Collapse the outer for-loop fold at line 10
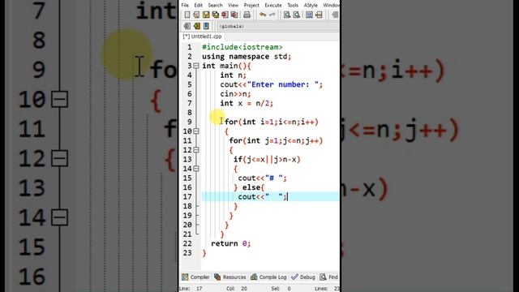This screenshot has height=292, width=519. point(196,131)
